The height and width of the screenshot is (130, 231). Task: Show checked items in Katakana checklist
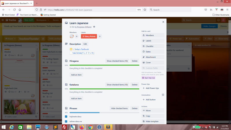tap(117, 85)
